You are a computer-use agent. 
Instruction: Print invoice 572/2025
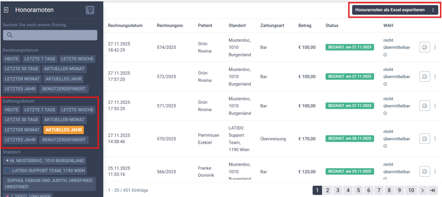tap(424, 77)
